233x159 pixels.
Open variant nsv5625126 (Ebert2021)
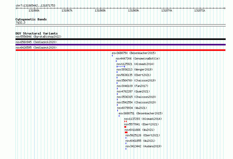point(143,135)
